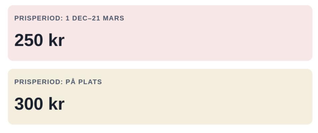Click the "1 DEC–21 MARS" date range
Viewport: 318px width, 133px height.
click(95, 18)
